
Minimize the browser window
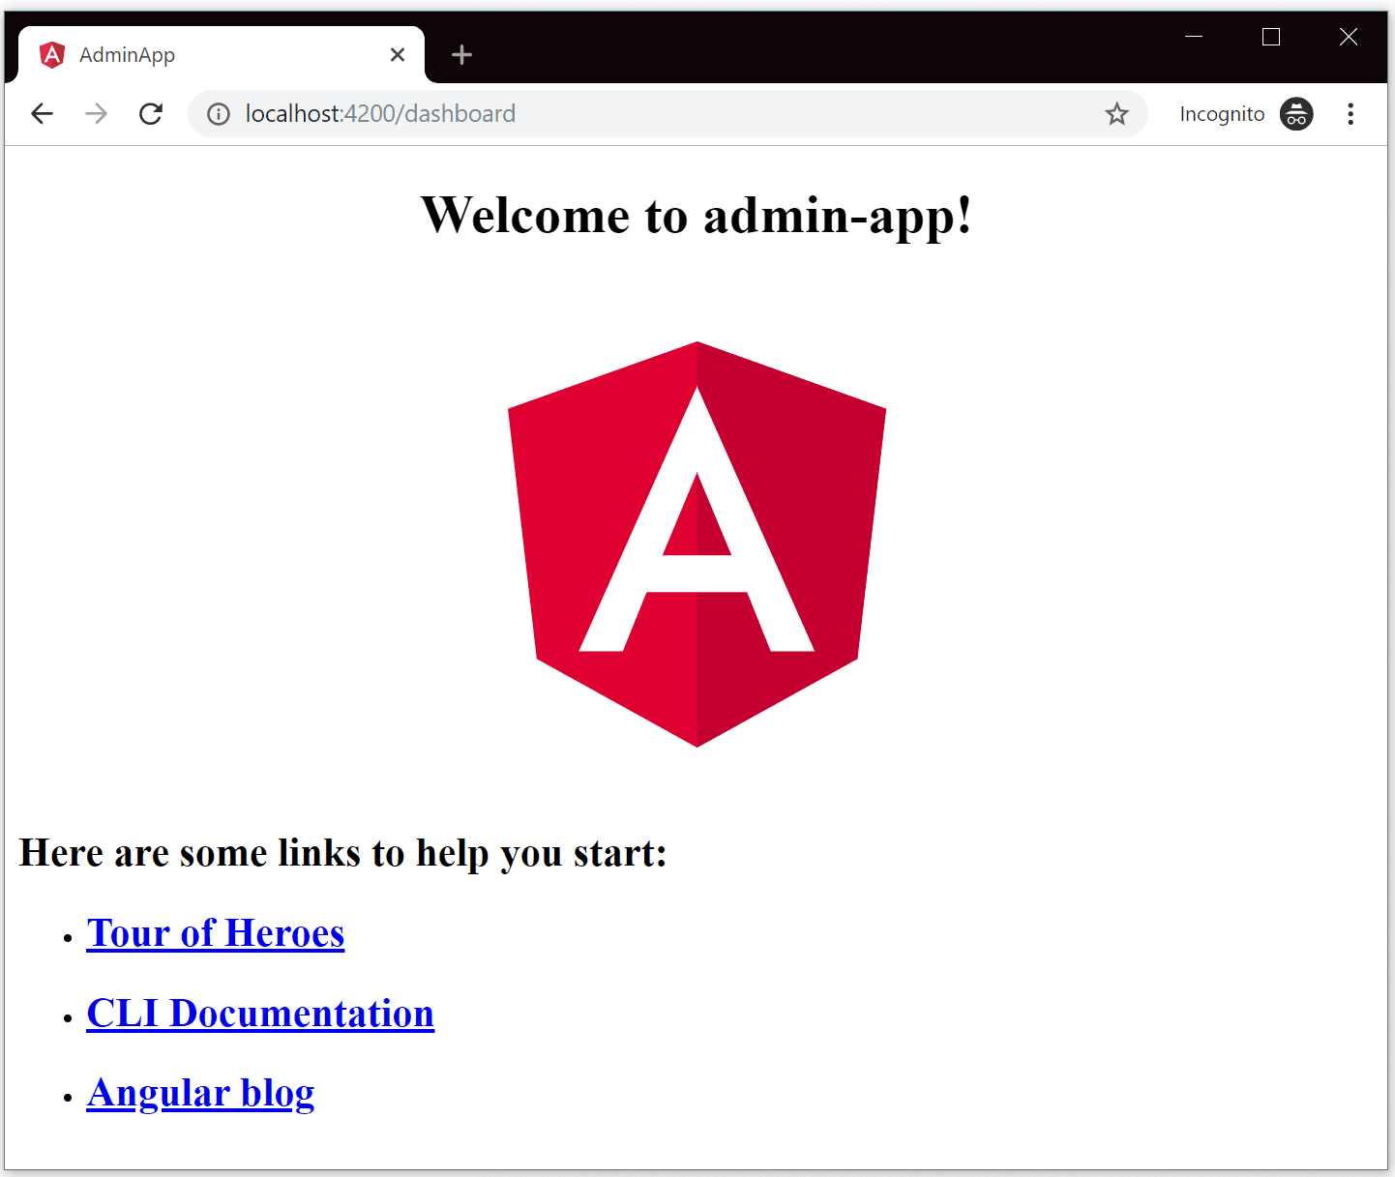[1194, 37]
